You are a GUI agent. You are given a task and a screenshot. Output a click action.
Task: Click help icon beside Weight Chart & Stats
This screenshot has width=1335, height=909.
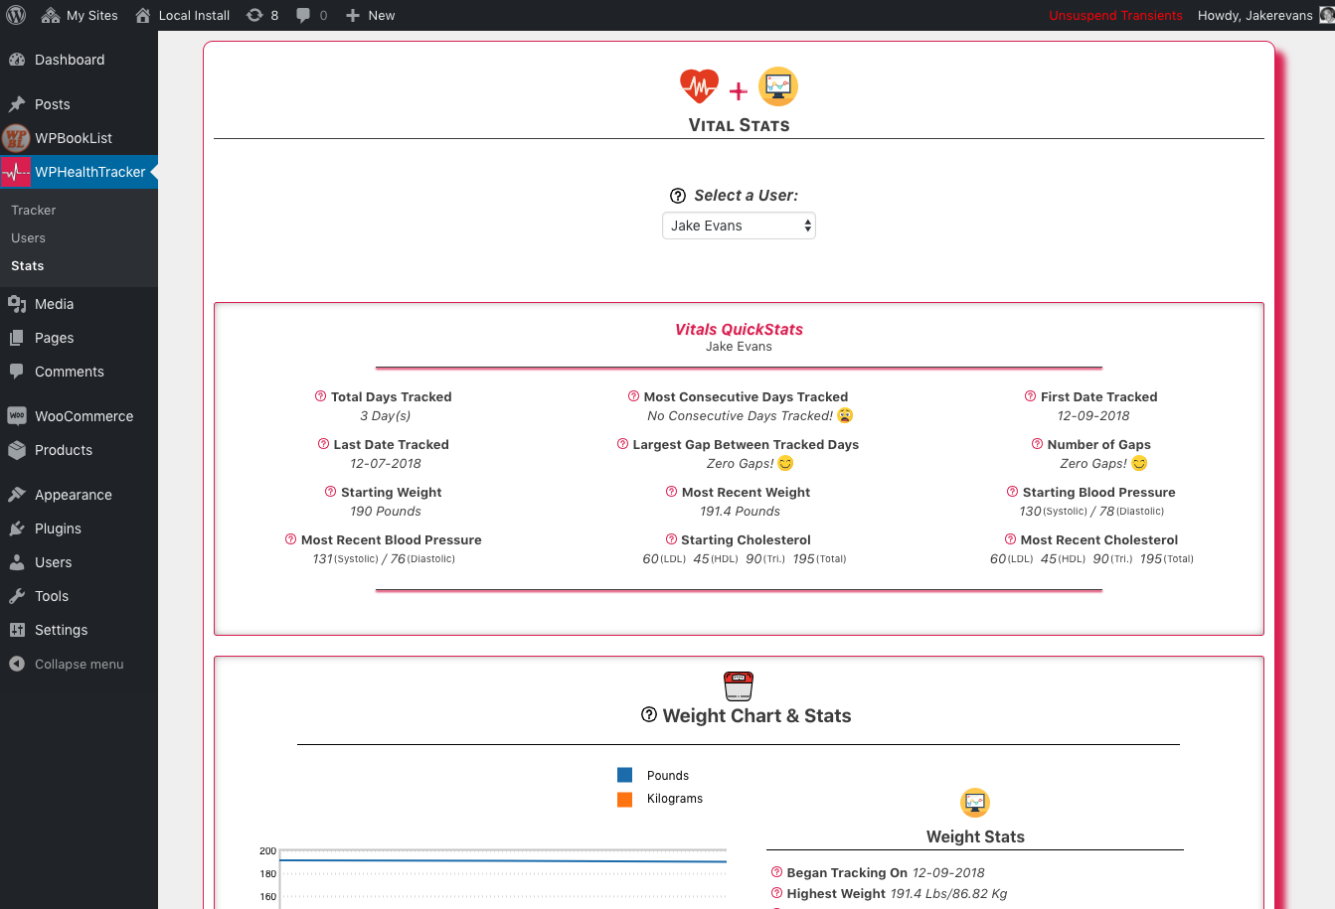point(649,714)
